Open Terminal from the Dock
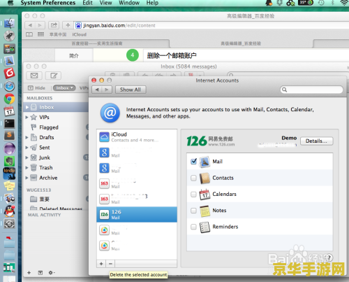The height and width of the screenshot is (282, 349). click(x=9, y=124)
